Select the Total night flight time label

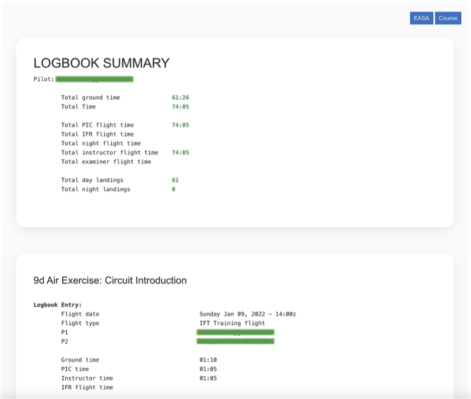[101, 144]
